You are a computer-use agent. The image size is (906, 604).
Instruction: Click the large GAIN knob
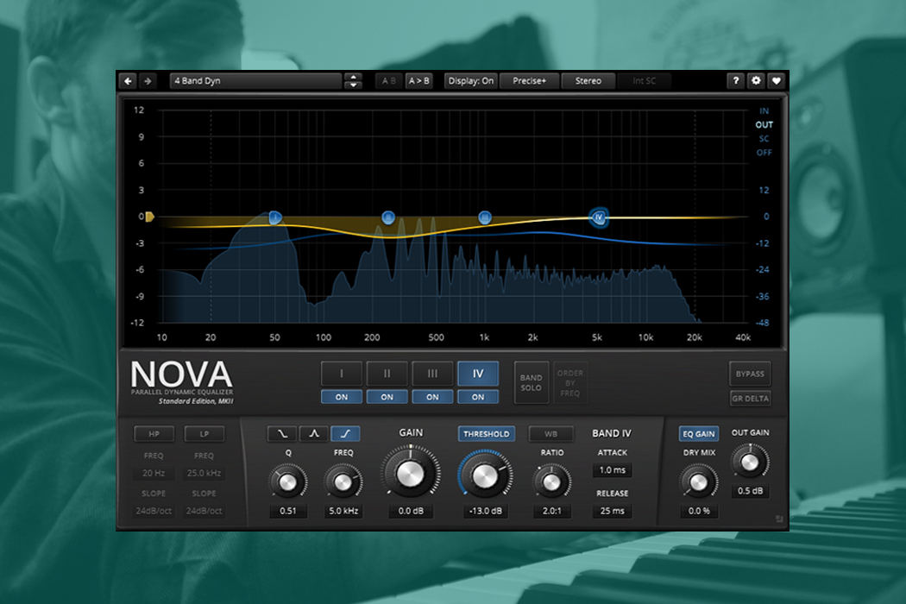pos(410,475)
